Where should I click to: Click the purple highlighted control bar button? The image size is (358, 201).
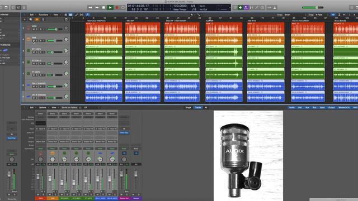tap(246, 7)
